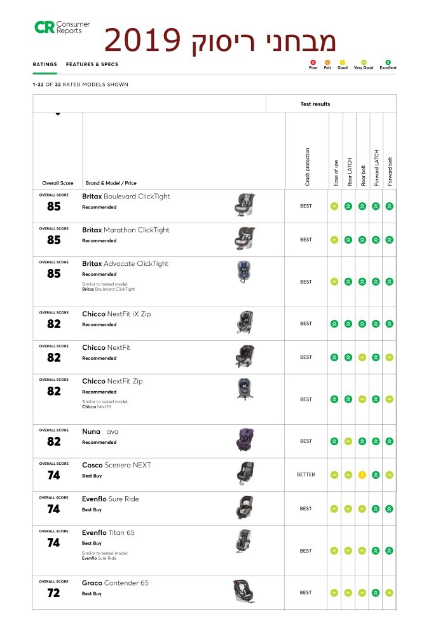This screenshot has width=424, height=636.
Task: Click the green Excellent rating legend icon
Action: [x=388, y=62]
